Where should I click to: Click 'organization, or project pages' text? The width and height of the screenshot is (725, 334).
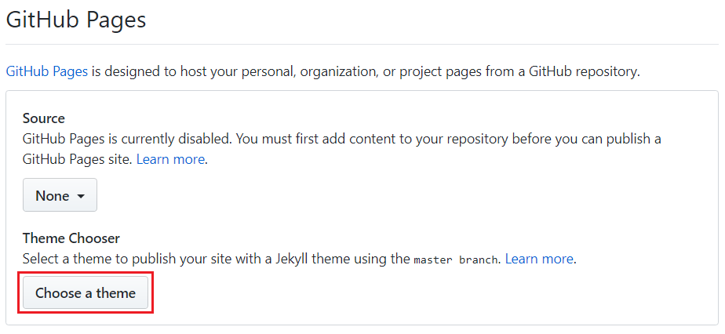(400, 71)
